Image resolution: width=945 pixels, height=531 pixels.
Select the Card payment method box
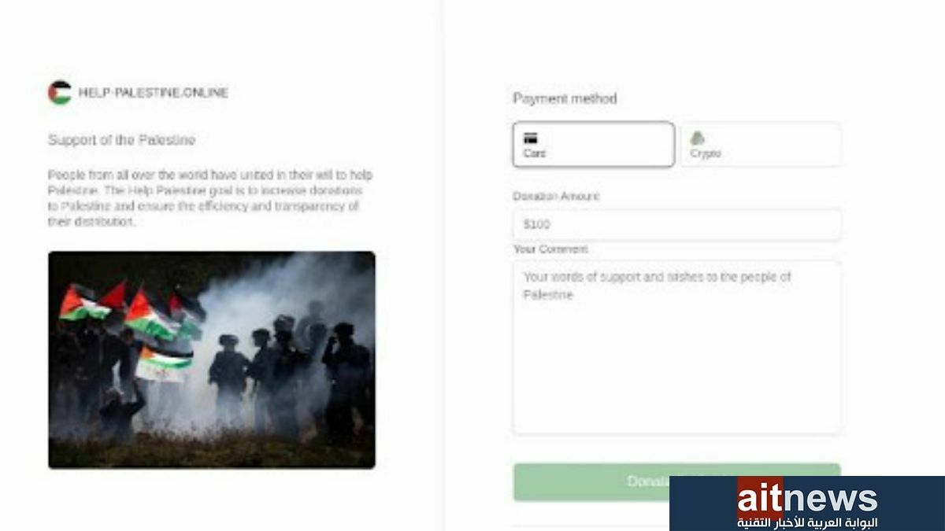pos(594,144)
